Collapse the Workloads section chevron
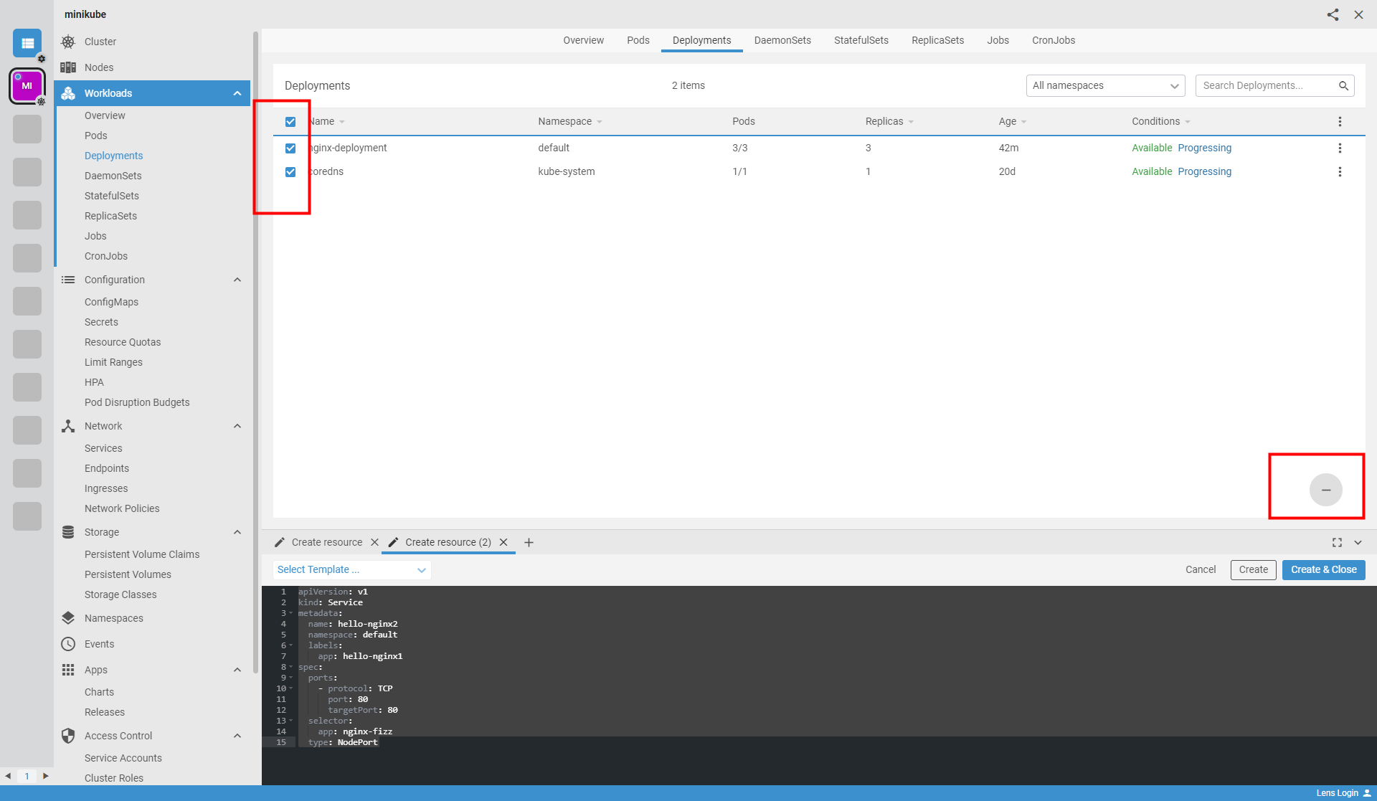 pyautogui.click(x=237, y=93)
